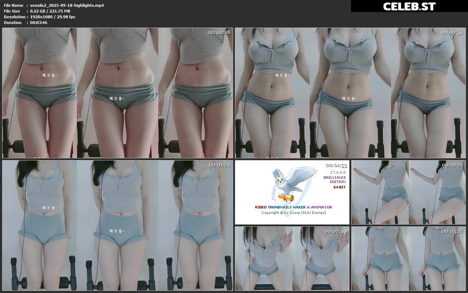Viewport: 468px width, 293px height.
Task: Select the thumbnail stamped 00:02:49
Action: click(292, 258)
